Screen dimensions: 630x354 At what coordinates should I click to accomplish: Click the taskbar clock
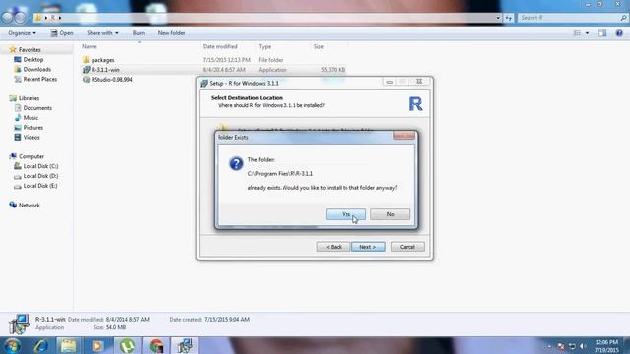[606, 346]
